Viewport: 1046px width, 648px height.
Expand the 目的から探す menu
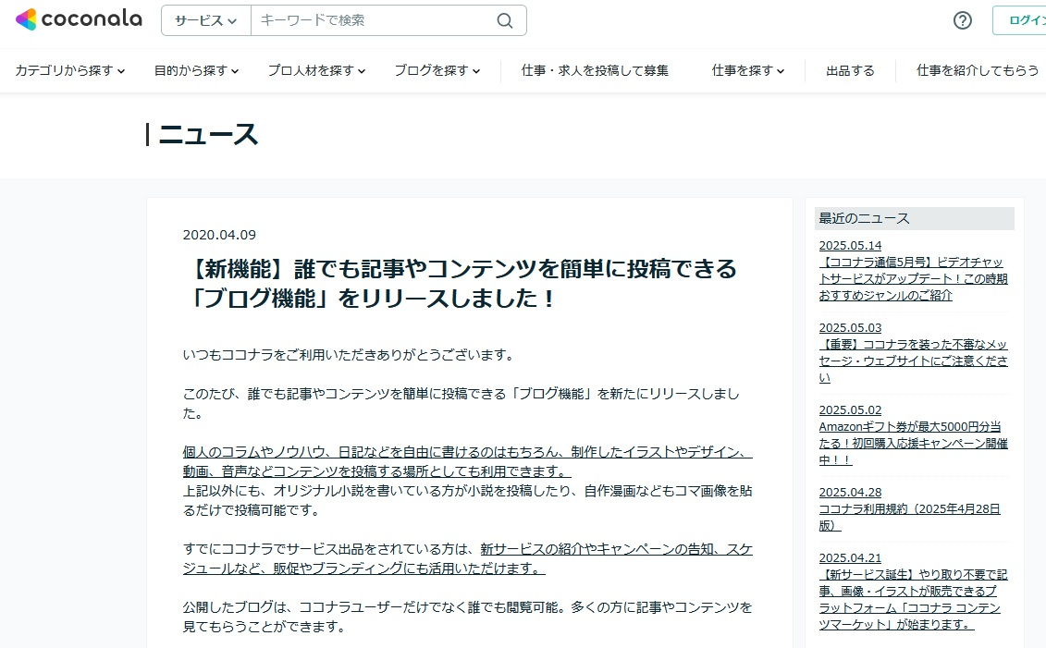click(x=196, y=70)
